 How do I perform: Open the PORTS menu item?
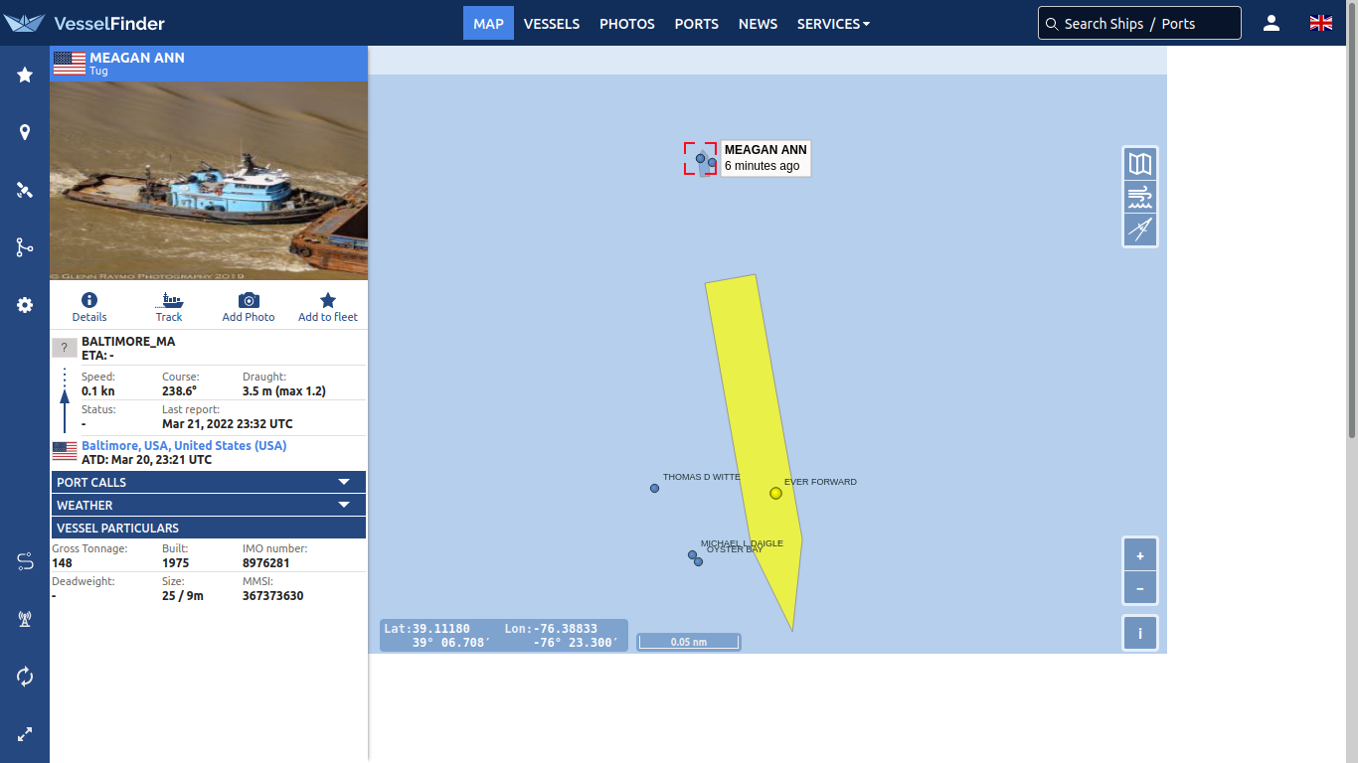coord(696,23)
